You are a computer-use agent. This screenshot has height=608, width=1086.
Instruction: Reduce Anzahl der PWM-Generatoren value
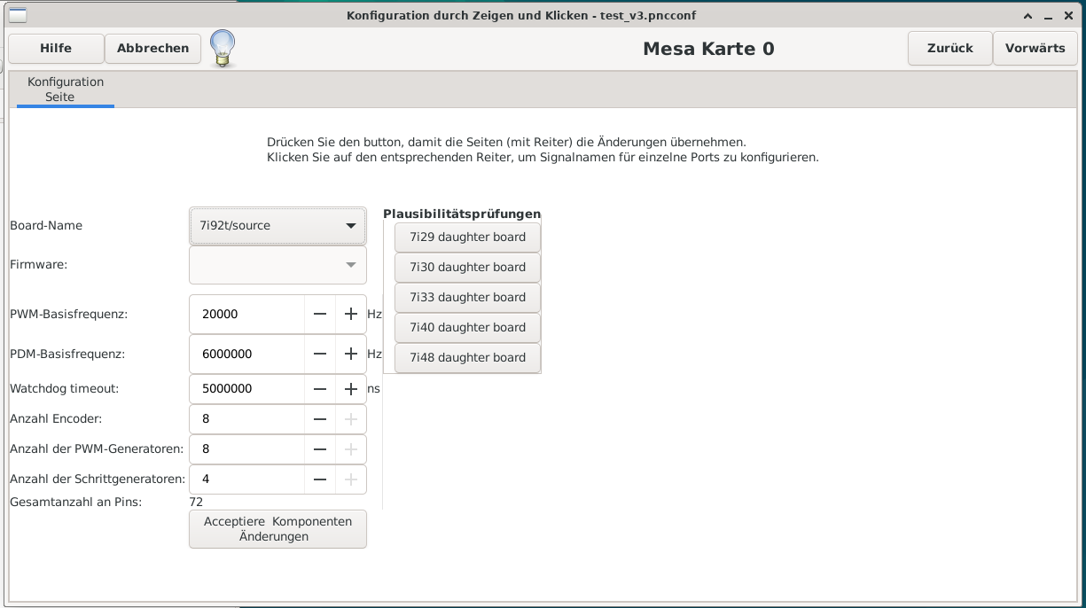[320, 449]
